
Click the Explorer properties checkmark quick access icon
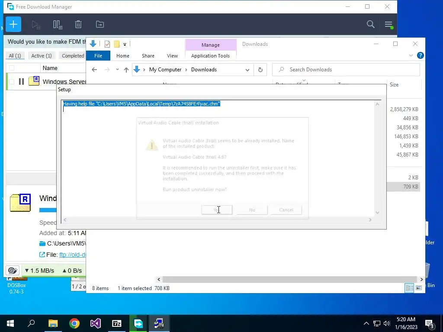[x=107, y=44]
